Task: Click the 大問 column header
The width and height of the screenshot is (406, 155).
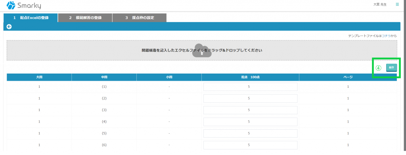Action: tap(39, 77)
